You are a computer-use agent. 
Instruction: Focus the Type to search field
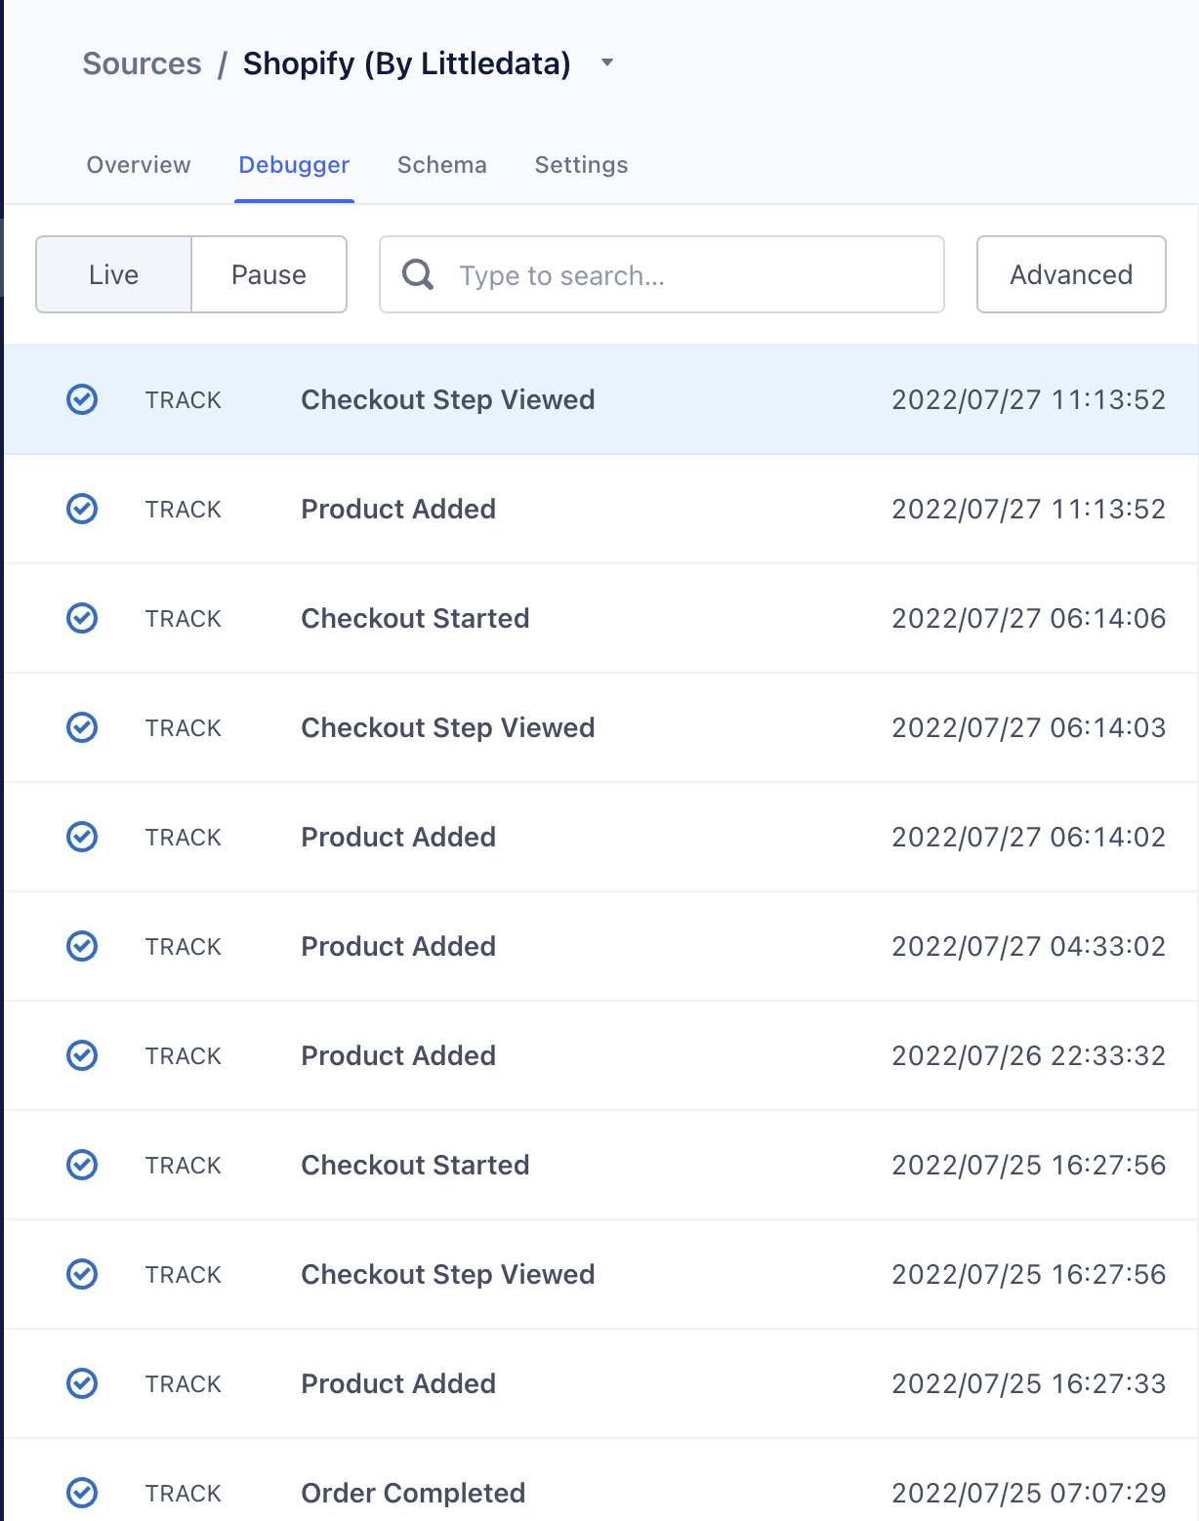tap(662, 274)
